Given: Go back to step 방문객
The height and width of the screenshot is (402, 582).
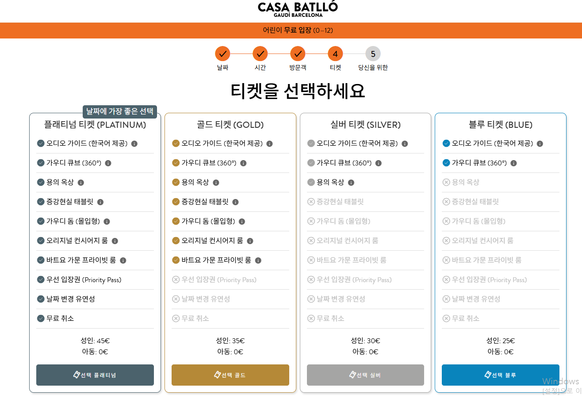Looking at the screenshot, I should (x=298, y=54).
